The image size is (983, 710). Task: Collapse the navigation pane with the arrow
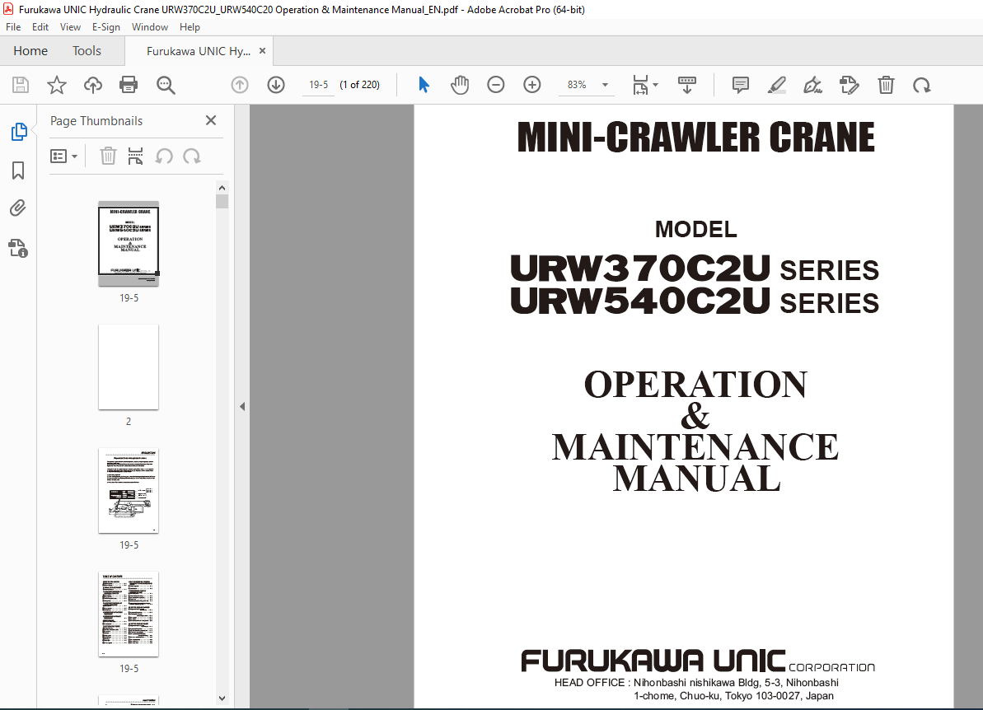(x=242, y=407)
